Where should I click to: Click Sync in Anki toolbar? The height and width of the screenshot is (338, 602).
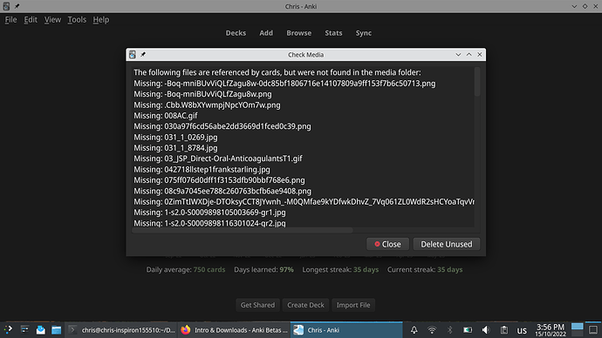tap(363, 33)
